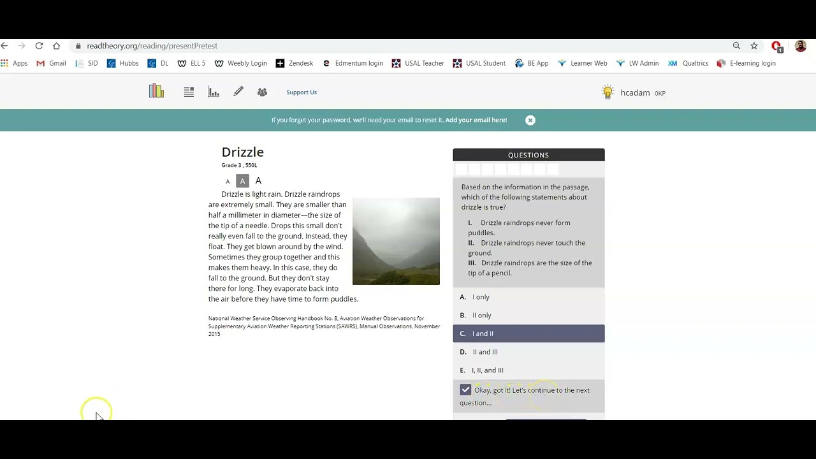Screen dimensions: 816x459
Task: Select the largest text size A
Action: (x=258, y=180)
